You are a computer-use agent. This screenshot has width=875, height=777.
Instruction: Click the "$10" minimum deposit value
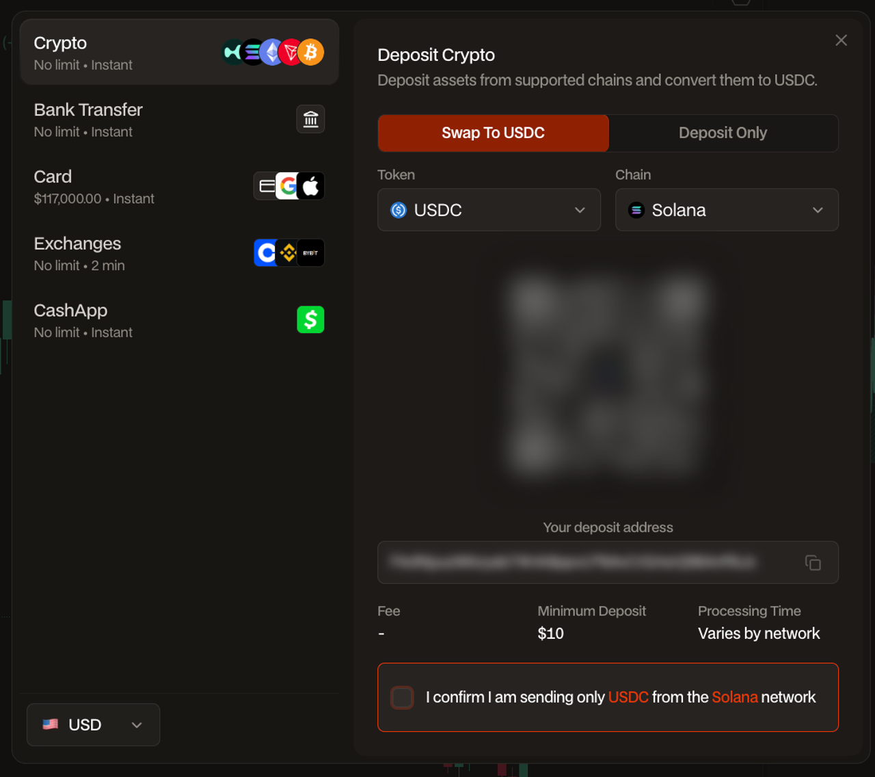click(550, 633)
